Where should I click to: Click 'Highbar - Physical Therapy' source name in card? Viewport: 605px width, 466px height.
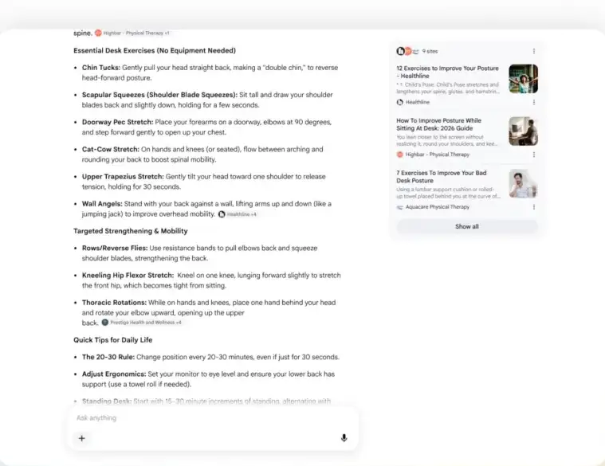point(437,155)
